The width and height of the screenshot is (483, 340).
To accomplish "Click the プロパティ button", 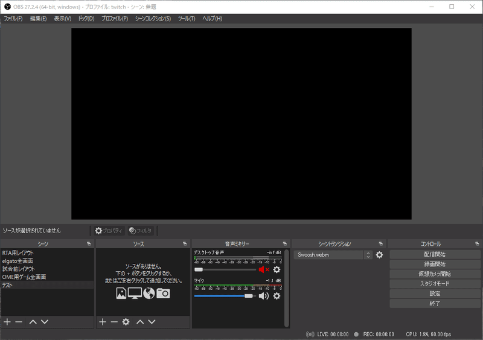I will (109, 231).
